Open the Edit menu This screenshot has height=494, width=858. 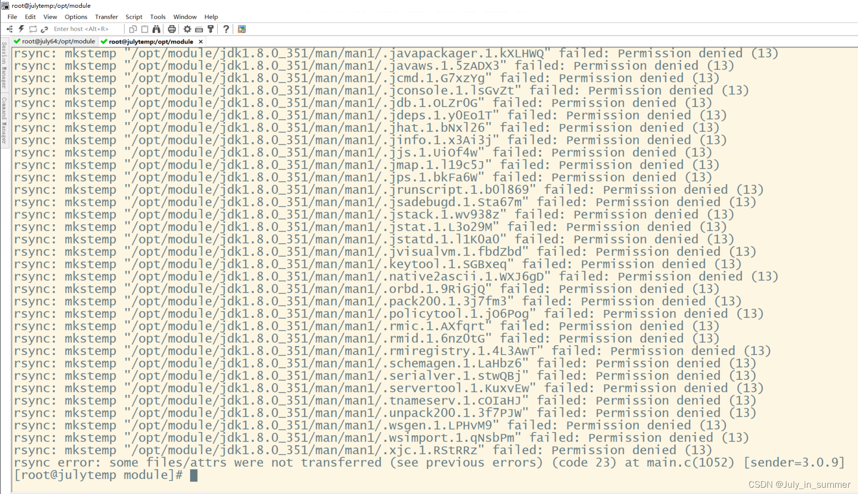pos(30,17)
